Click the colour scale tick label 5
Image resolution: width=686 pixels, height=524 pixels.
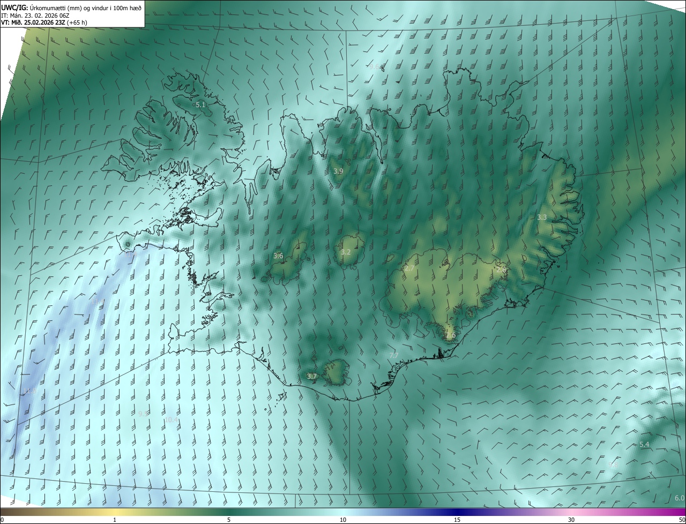[229, 520]
